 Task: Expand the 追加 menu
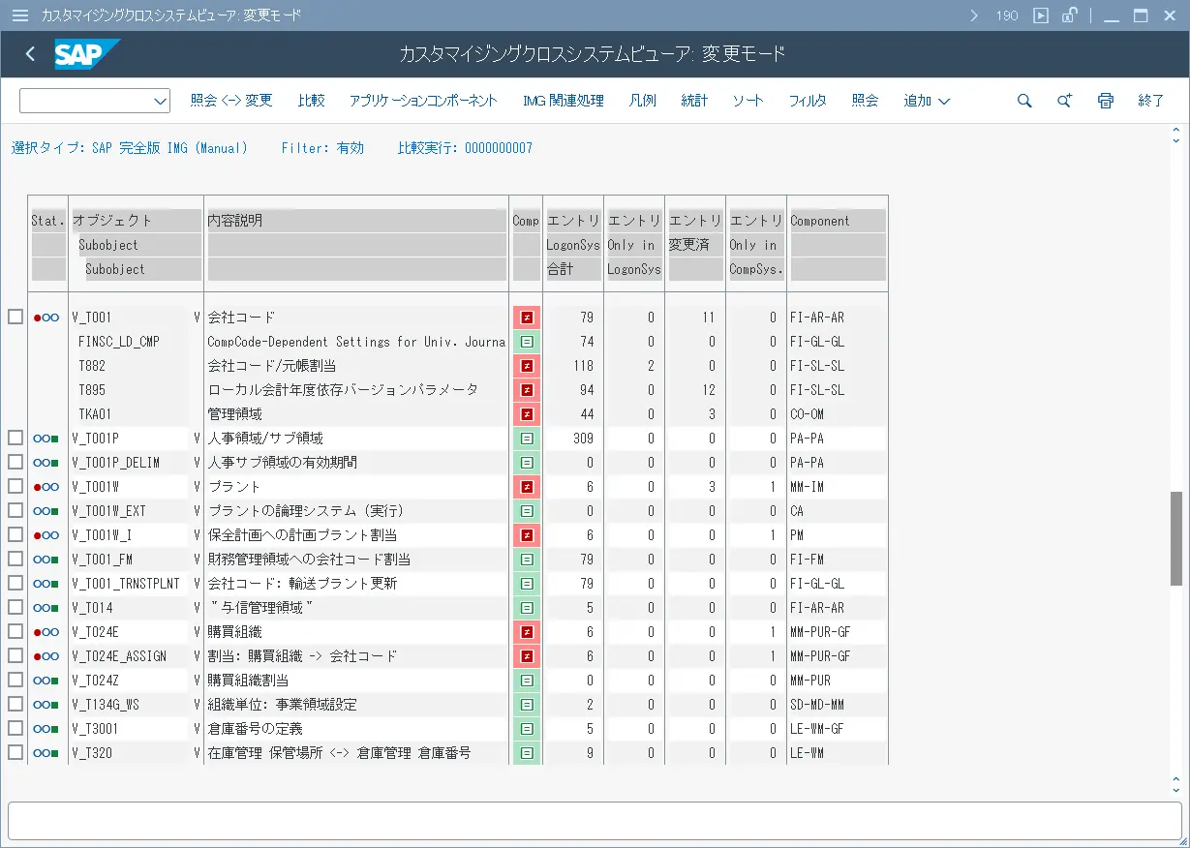pos(927,101)
